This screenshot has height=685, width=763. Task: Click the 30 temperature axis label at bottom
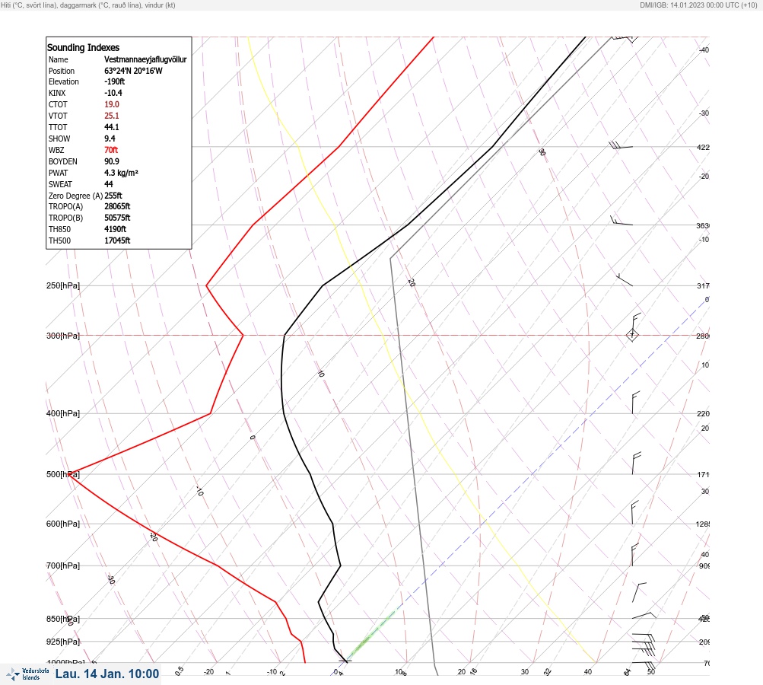(x=525, y=672)
